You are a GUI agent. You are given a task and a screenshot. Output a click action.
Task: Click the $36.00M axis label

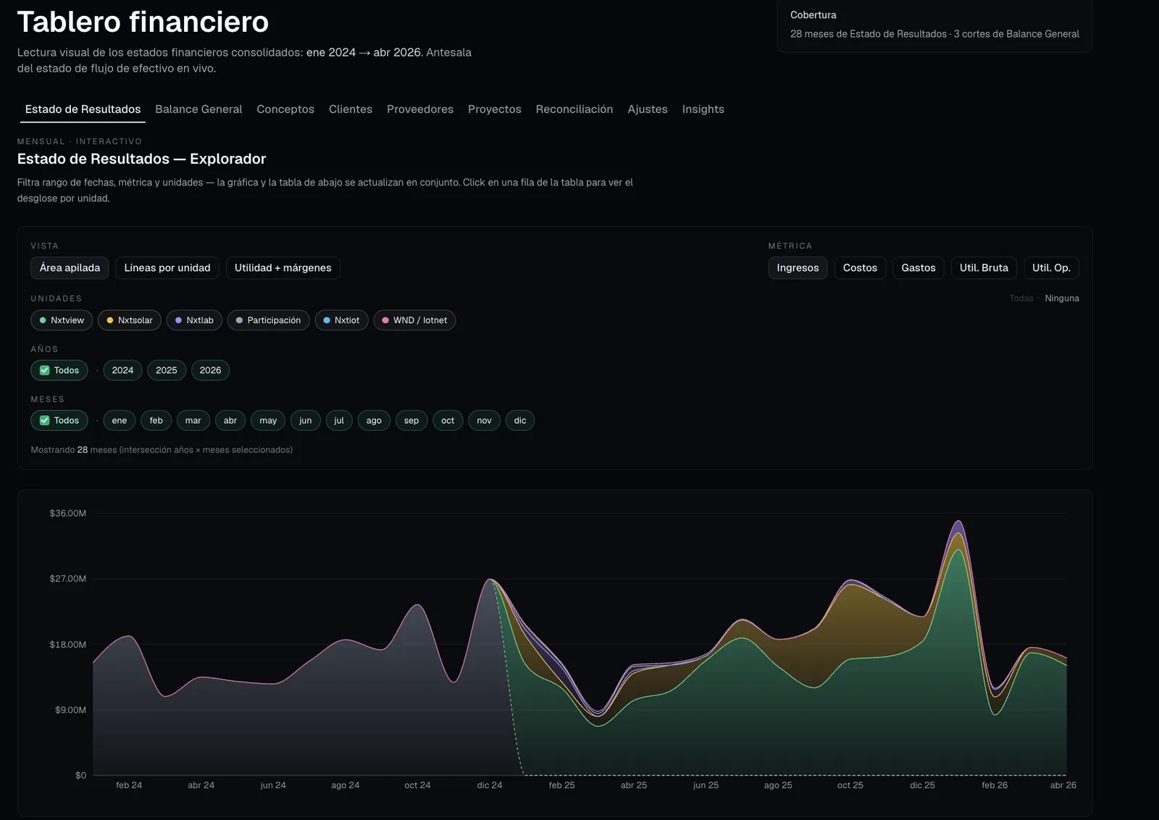click(67, 513)
